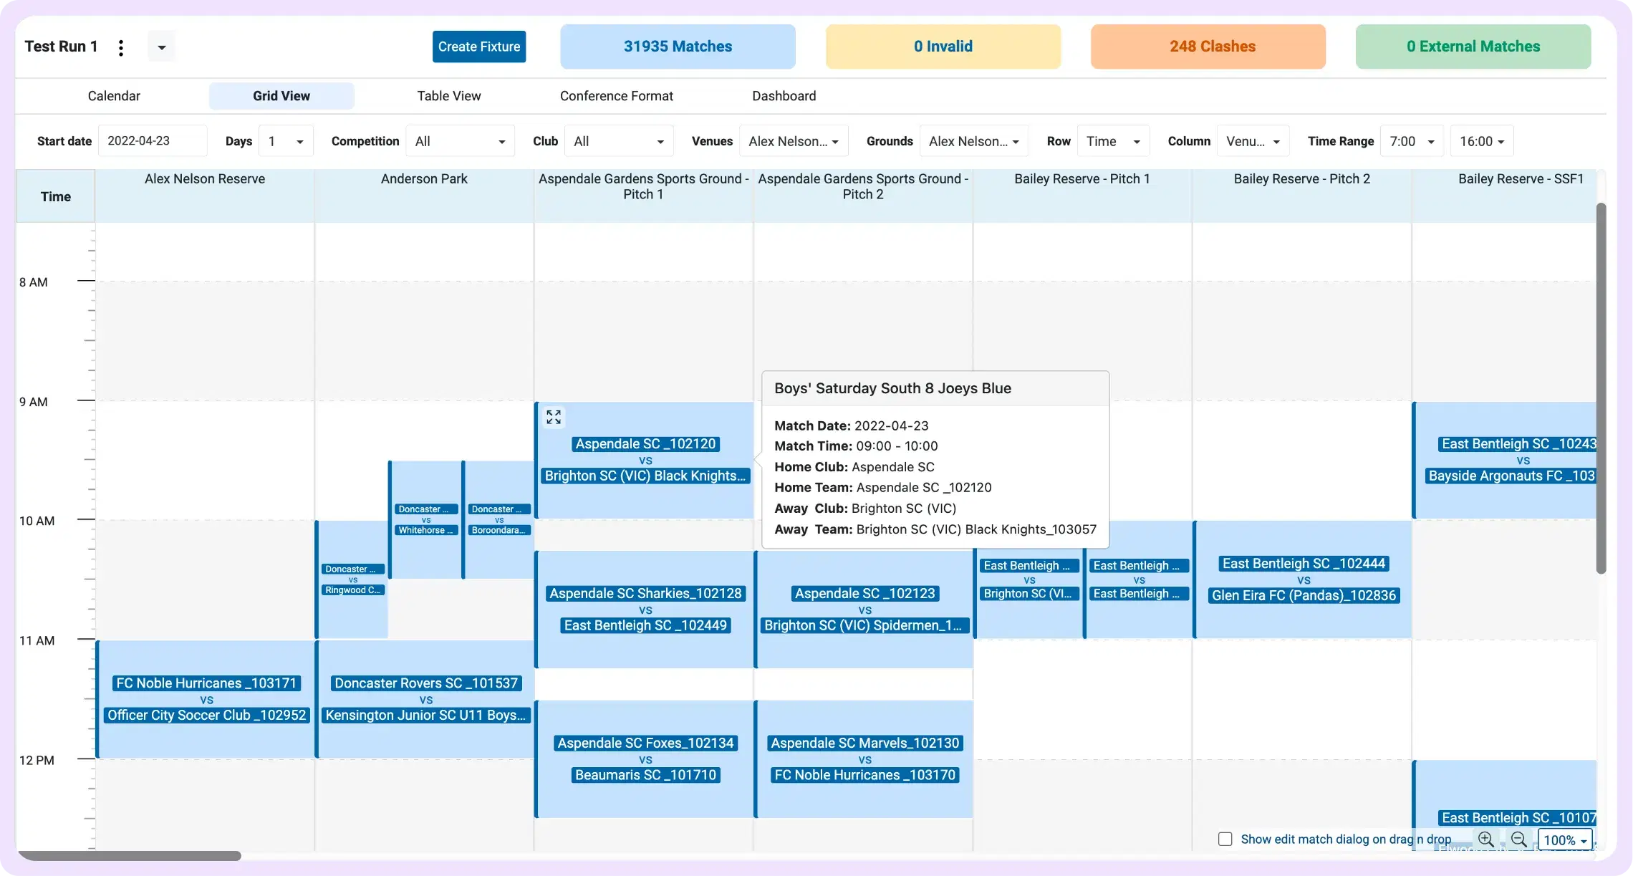This screenshot has width=1633, height=876.
Task: Click the Brighton SC (VIC) Black Knights team label
Action: tap(645, 476)
